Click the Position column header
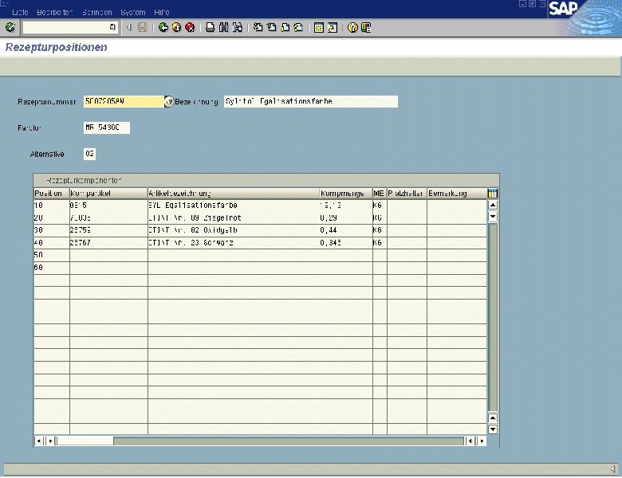 [52, 194]
